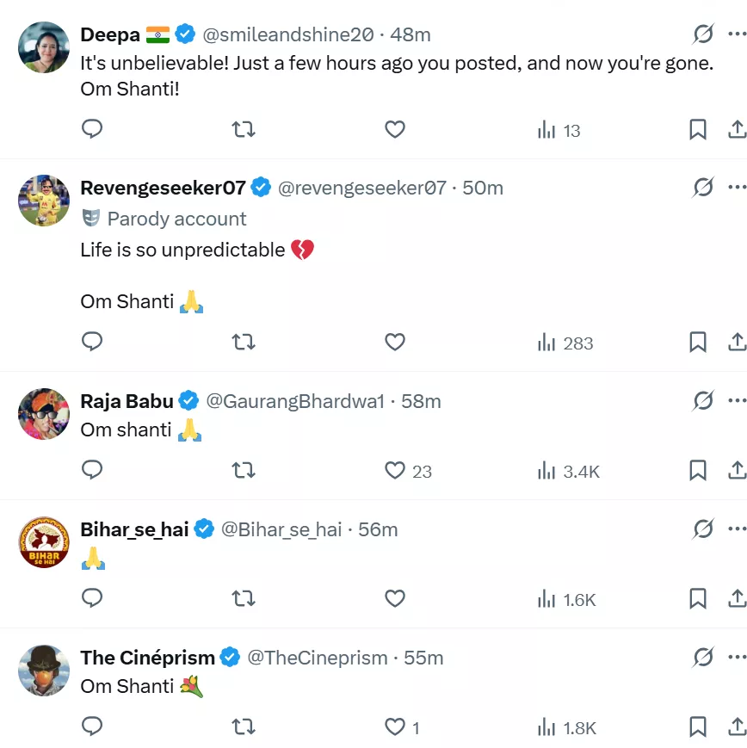The width and height of the screenshot is (747, 748).
Task: Click the Raja Babu display name
Action: pos(127,401)
